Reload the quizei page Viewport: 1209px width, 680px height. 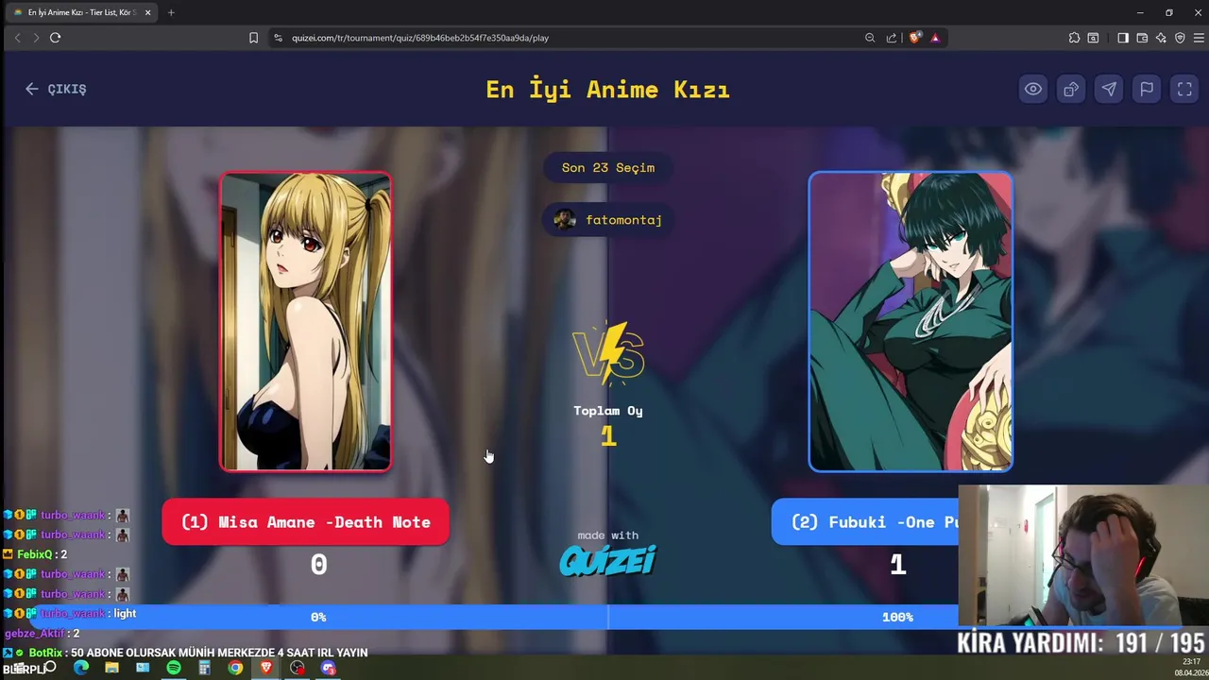(56, 38)
